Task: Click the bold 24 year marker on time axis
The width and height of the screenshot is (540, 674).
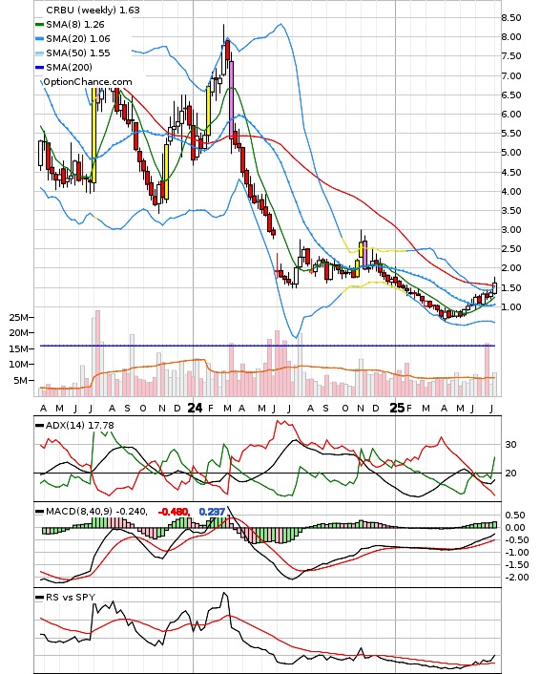Action: click(195, 408)
